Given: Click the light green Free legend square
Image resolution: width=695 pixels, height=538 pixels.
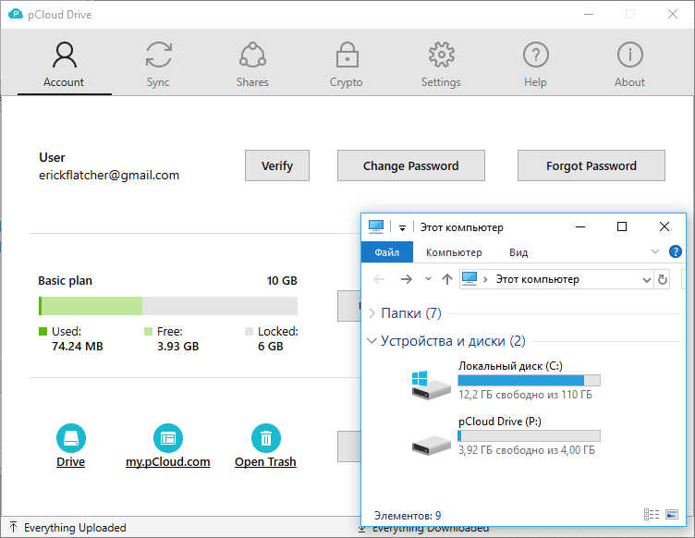Looking at the screenshot, I should [148, 331].
